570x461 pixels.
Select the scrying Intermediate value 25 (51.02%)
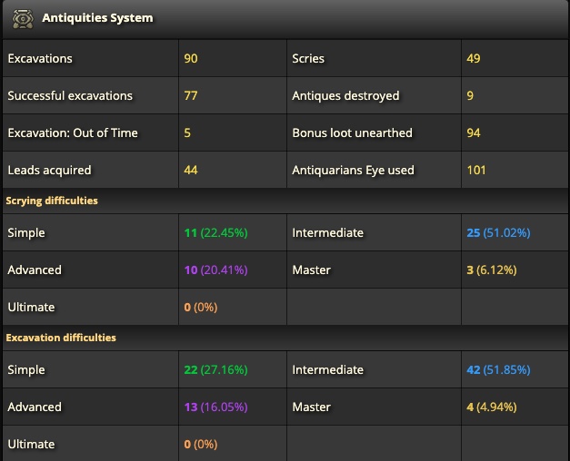[x=498, y=232]
